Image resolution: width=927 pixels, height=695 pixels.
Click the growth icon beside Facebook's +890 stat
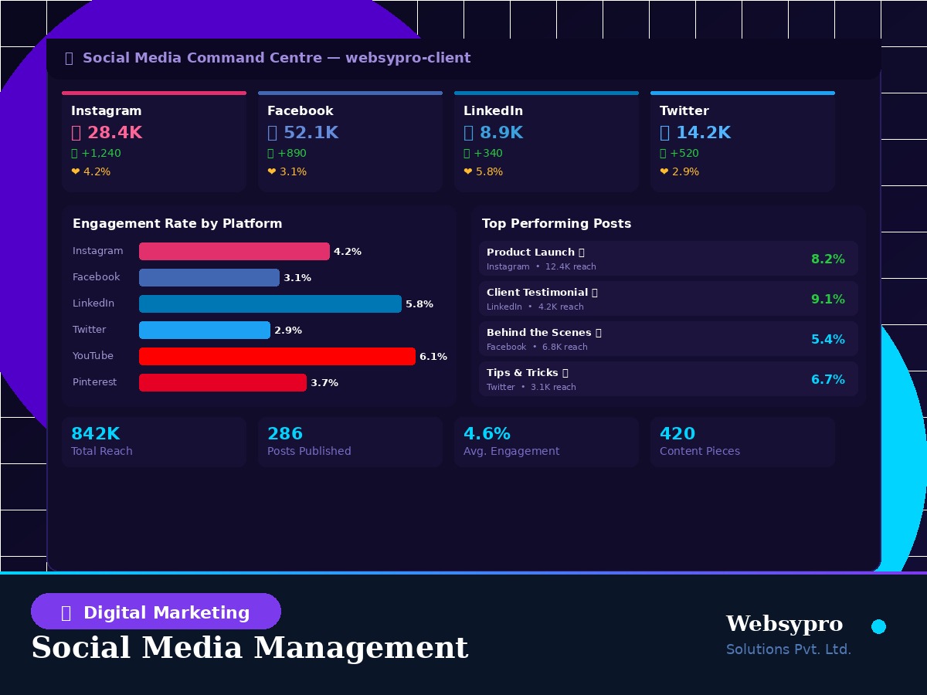[270, 153]
